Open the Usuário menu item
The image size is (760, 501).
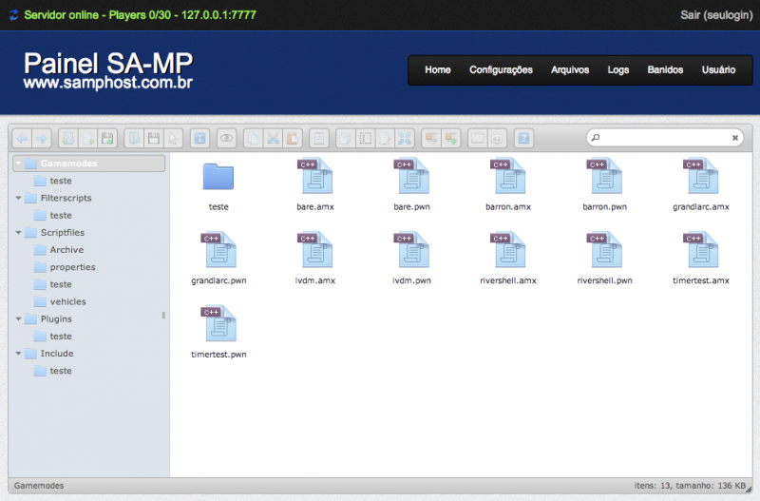pyautogui.click(x=718, y=69)
